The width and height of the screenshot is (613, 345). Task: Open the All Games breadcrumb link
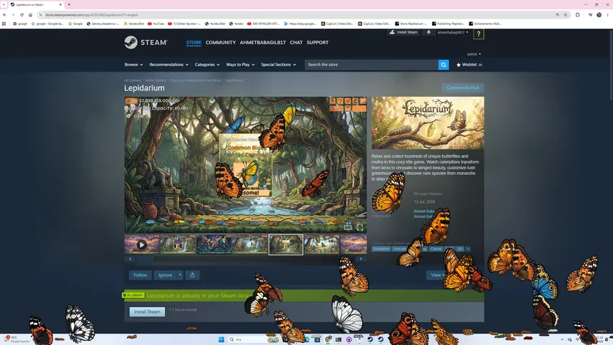pos(133,80)
